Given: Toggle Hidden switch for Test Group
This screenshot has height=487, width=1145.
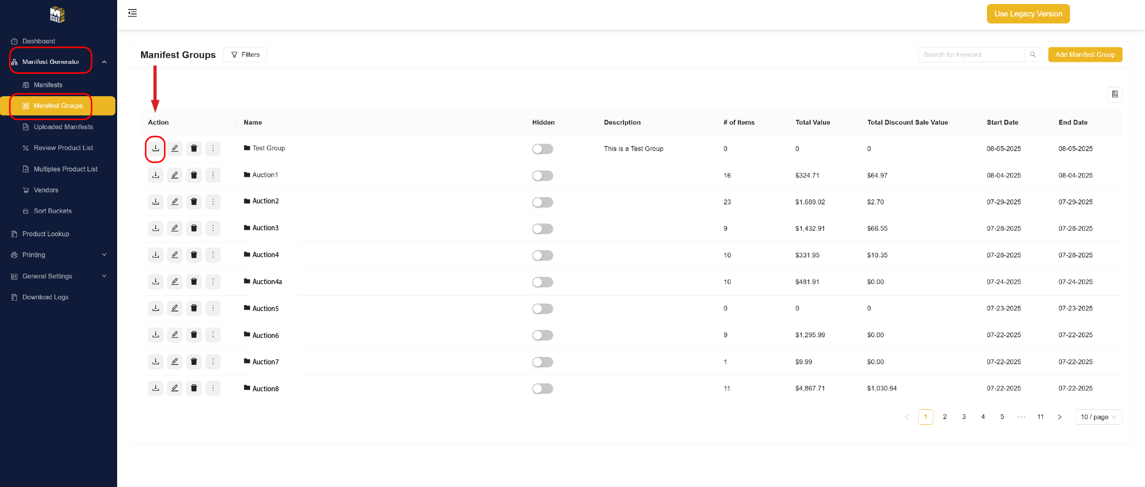Looking at the screenshot, I should tap(542, 149).
